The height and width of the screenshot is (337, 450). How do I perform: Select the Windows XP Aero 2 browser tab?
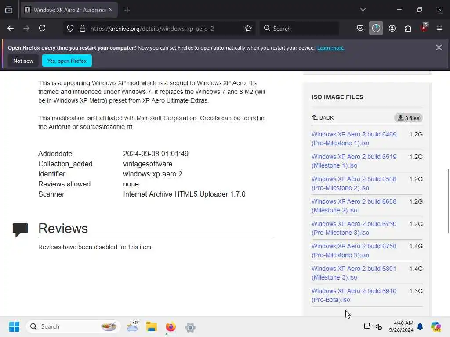click(69, 10)
